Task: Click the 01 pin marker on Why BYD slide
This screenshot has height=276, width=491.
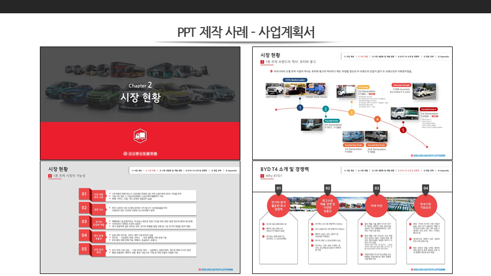Action: [x=279, y=189]
